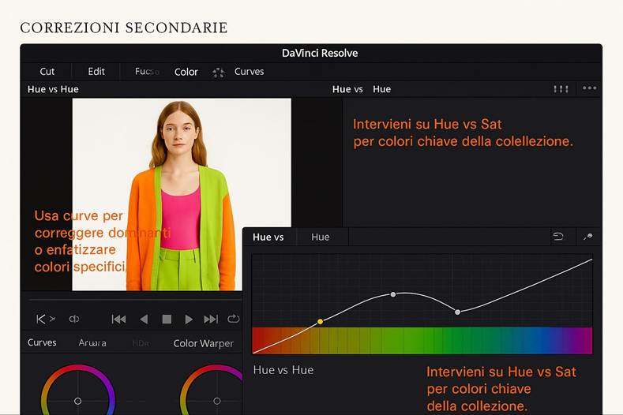Open the HDR palette tab
The width and height of the screenshot is (623, 415).
click(141, 342)
